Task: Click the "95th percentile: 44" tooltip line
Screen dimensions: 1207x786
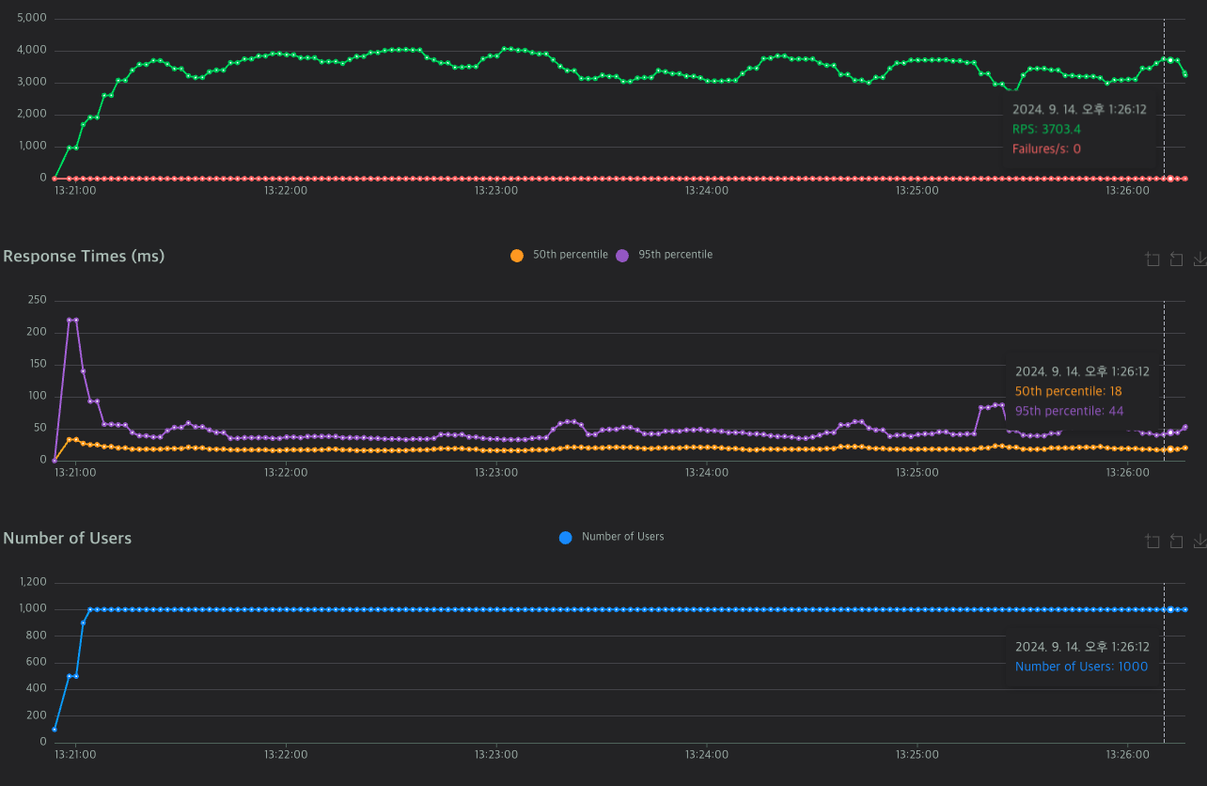Action: point(1069,411)
